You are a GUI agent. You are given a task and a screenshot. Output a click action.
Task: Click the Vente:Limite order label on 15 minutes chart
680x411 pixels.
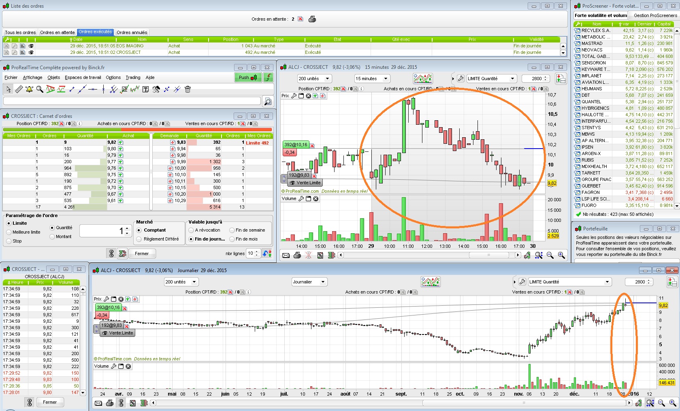click(305, 183)
